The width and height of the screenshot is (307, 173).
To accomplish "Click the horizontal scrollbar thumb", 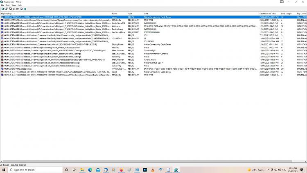I will [x=147, y=161].
